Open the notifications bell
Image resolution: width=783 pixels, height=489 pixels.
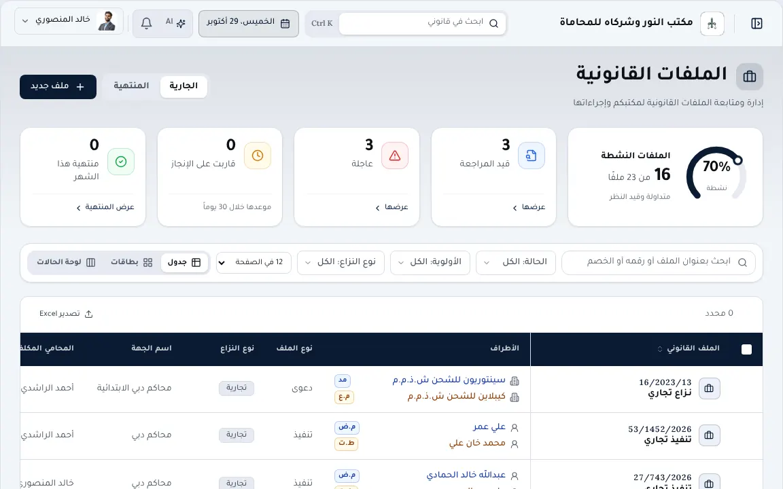click(146, 23)
